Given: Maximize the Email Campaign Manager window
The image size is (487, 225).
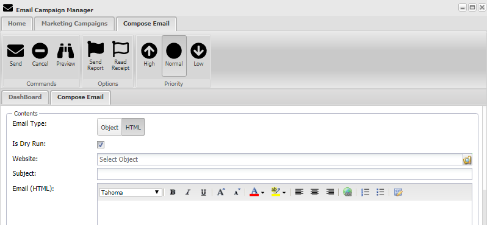Looking at the screenshot, I should coord(472,8).
